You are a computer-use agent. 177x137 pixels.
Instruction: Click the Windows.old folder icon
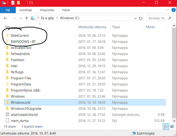pos(7,102)
